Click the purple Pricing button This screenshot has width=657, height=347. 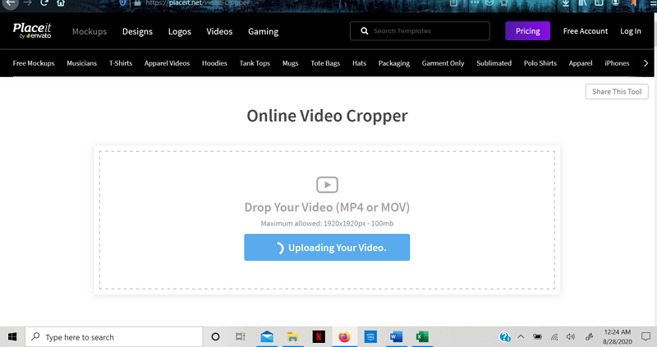527,31
